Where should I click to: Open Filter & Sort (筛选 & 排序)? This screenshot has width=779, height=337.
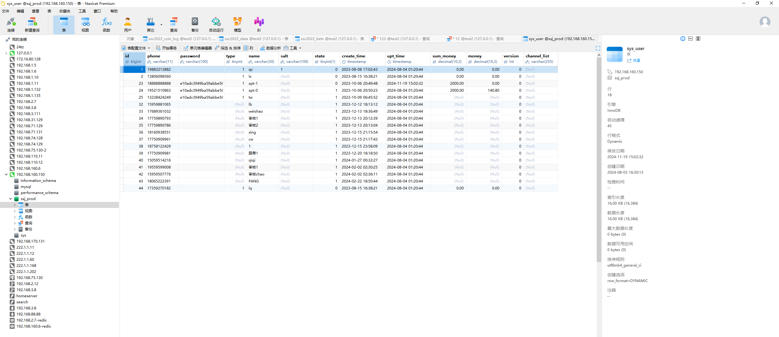(228, 48)
